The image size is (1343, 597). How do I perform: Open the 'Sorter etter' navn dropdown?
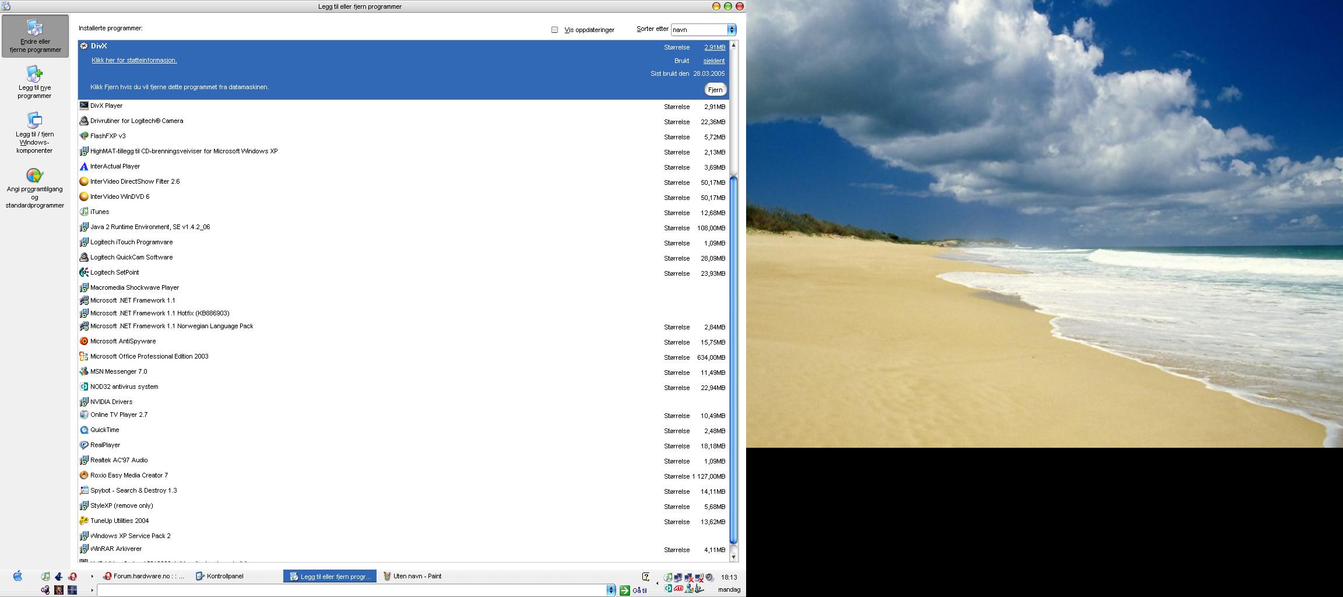coord(704,29)
